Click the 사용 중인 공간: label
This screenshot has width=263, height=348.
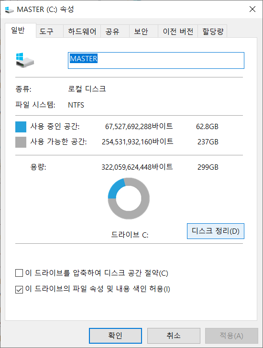(55, 127)
